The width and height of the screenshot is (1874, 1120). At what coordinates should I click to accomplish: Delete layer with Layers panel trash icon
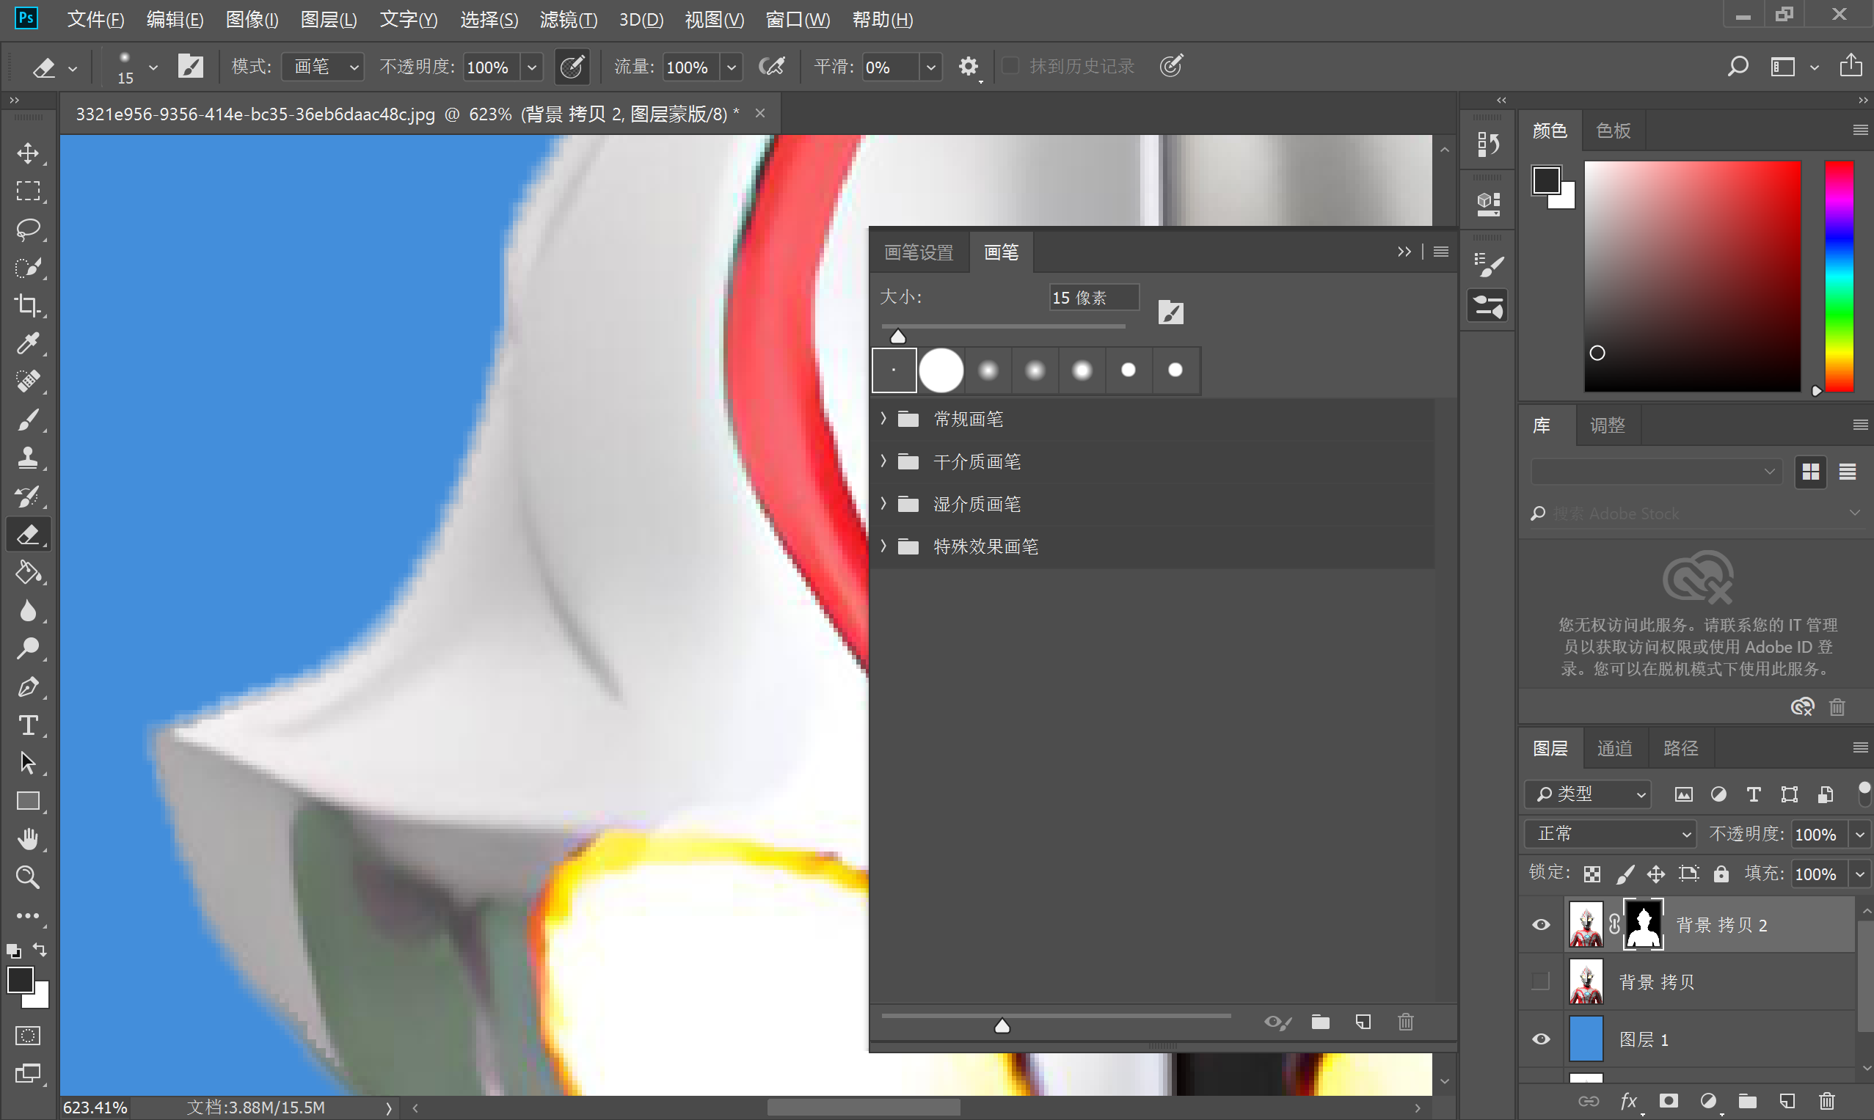tap(1827, 1101)
